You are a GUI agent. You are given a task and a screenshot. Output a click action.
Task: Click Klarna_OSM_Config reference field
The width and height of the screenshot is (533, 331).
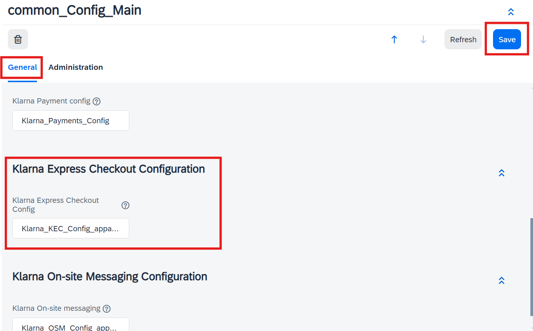point(71,324)
